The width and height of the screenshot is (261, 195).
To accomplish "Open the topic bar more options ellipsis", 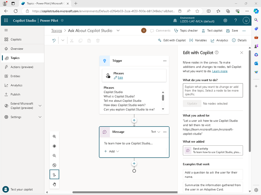I will (244, 31).
